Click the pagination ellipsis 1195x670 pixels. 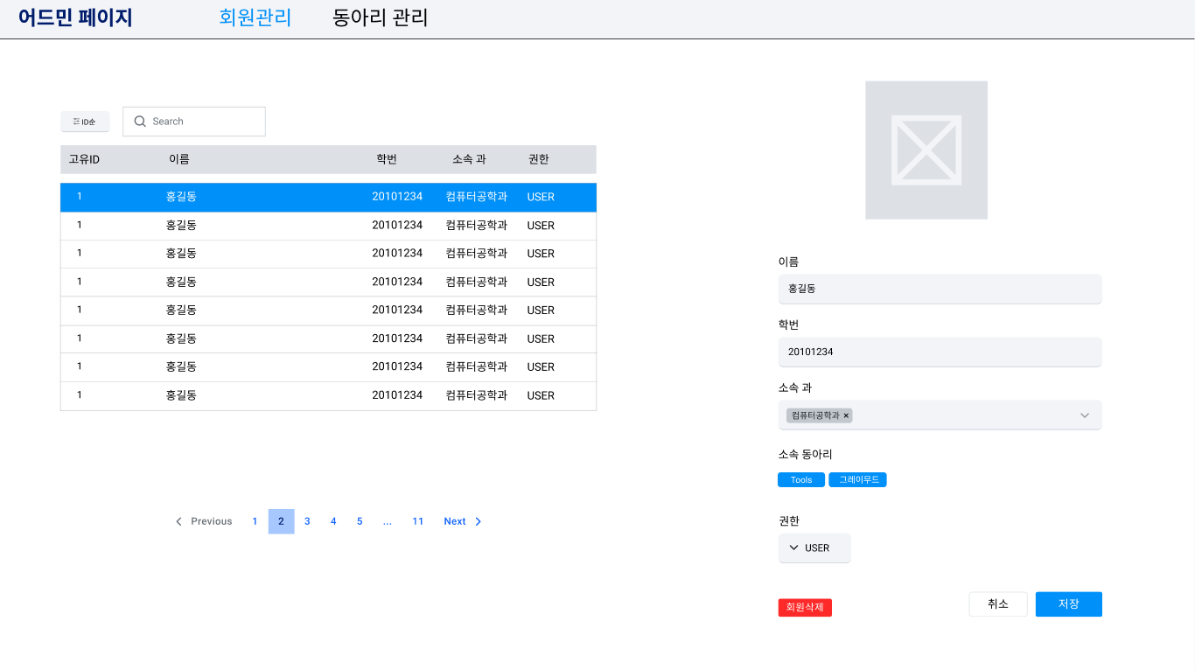coord(388,521)
